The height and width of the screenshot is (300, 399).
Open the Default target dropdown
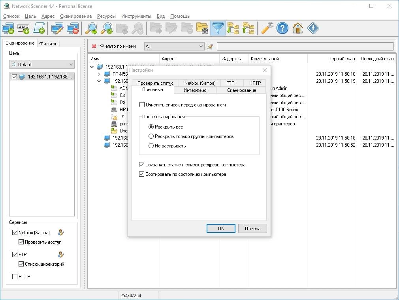pyautogui.click(x=42, y=65)
